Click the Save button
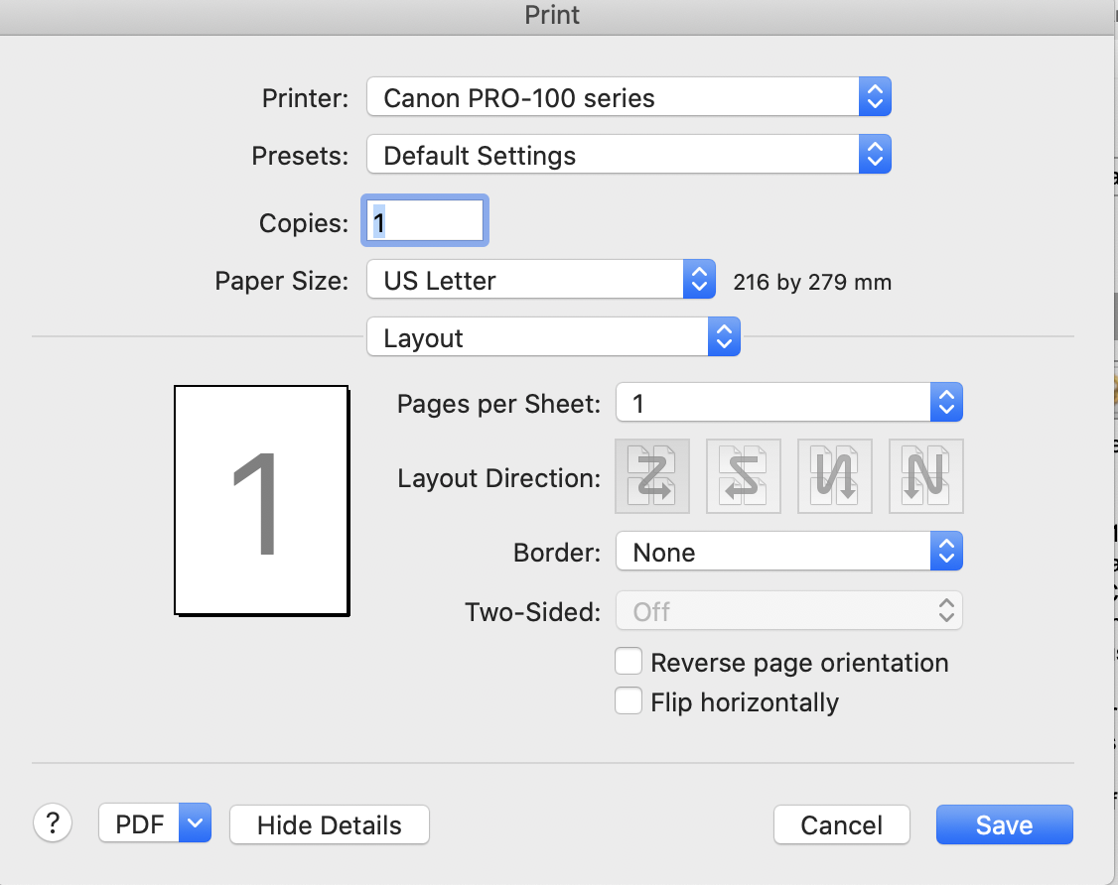This screenshot has width=1118, height=885. 1004,824
